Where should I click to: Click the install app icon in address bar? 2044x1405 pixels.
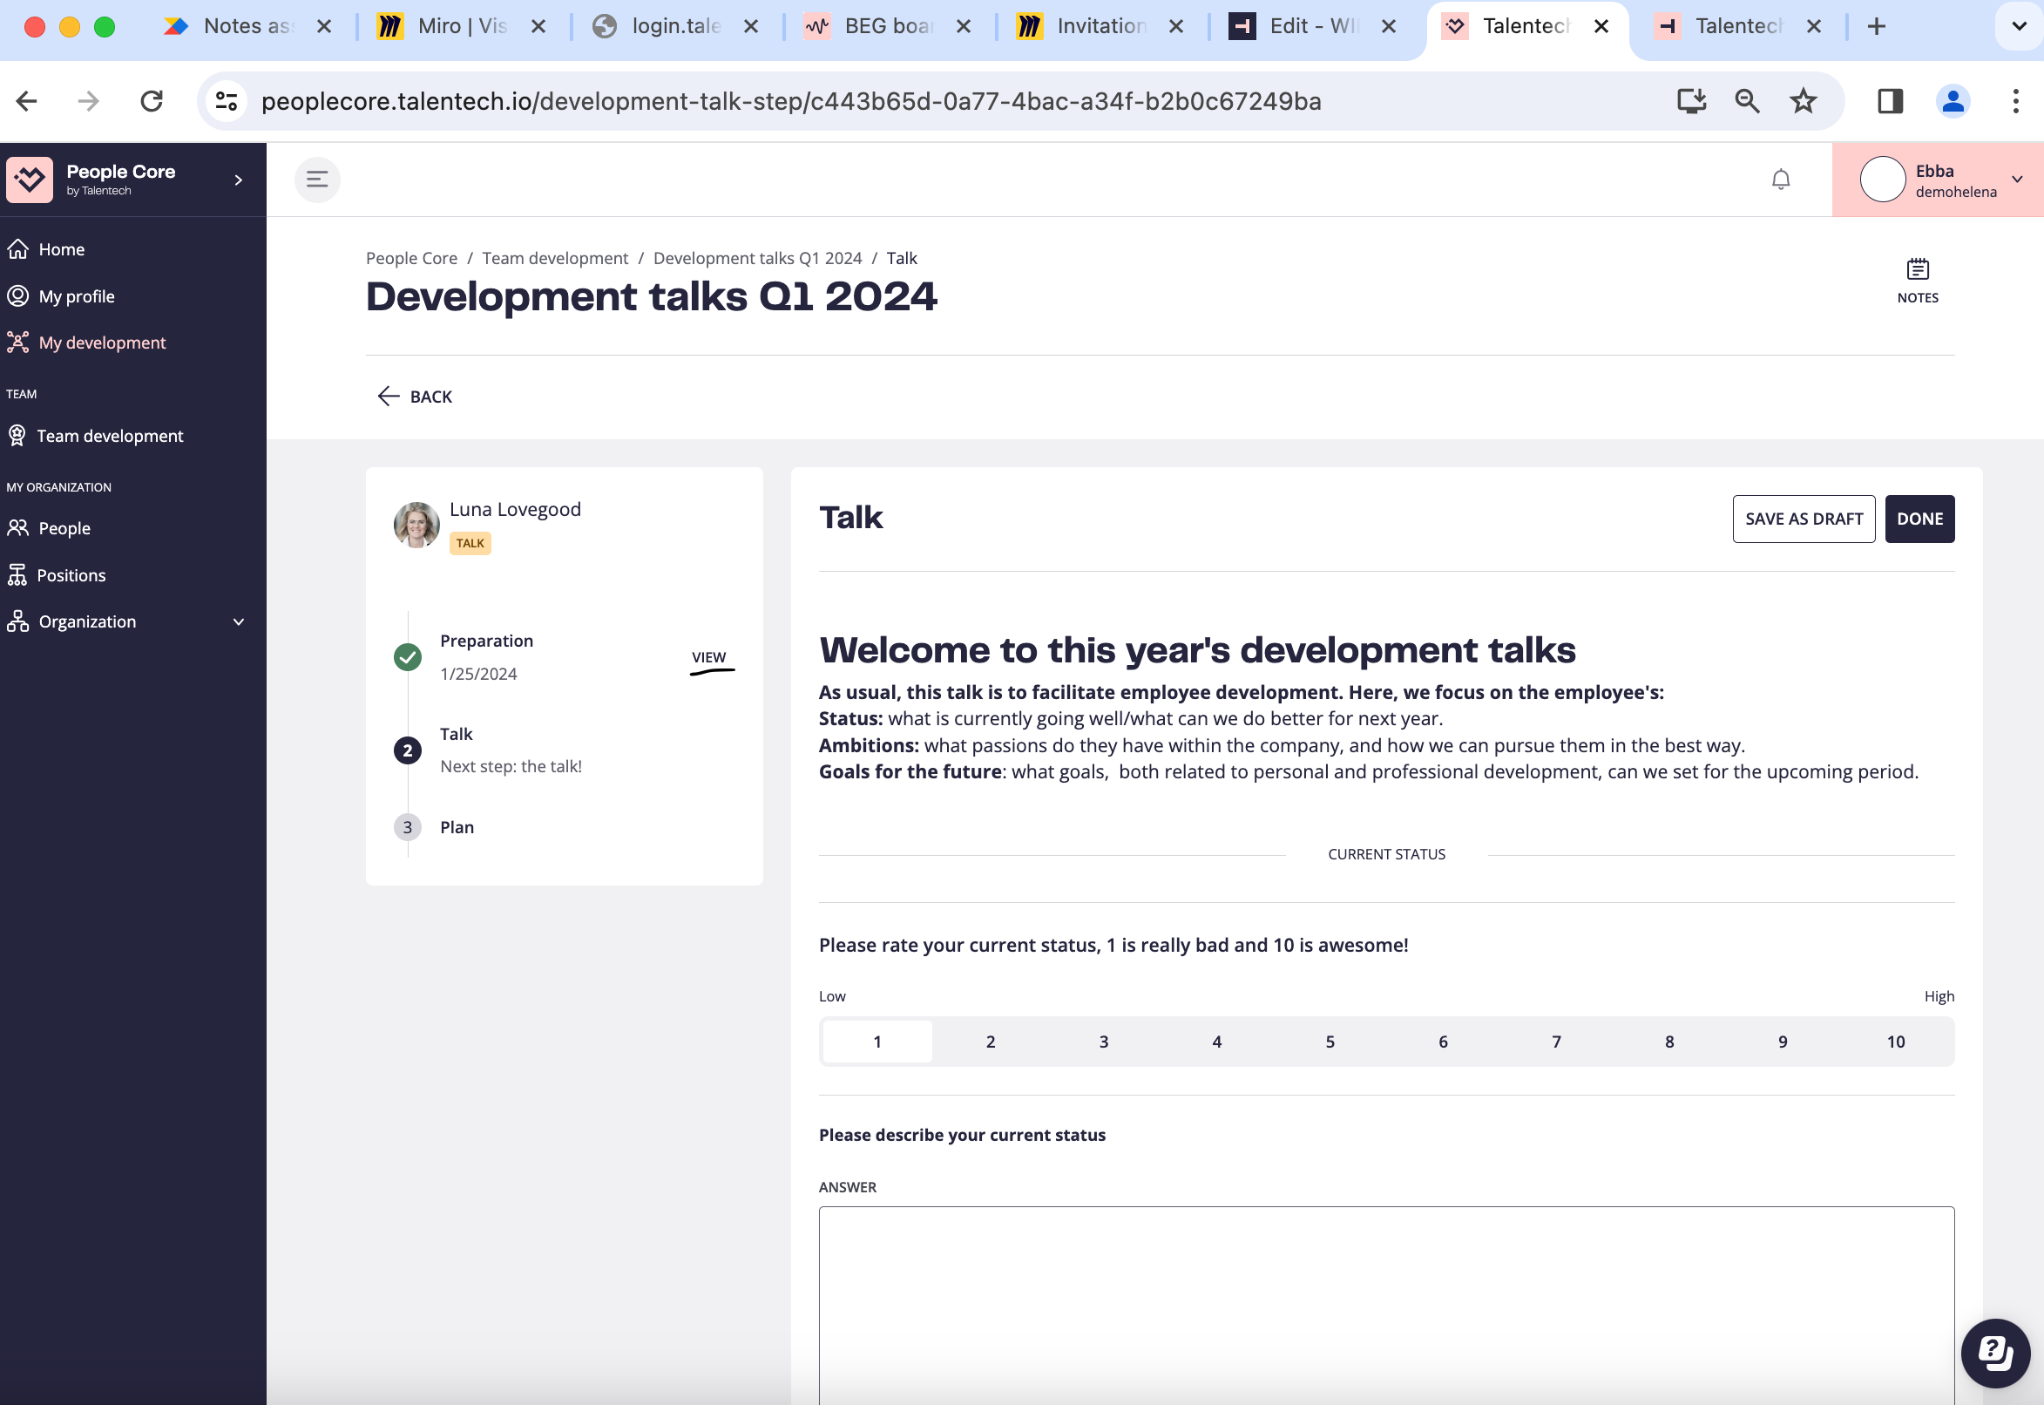point(1690,101)
